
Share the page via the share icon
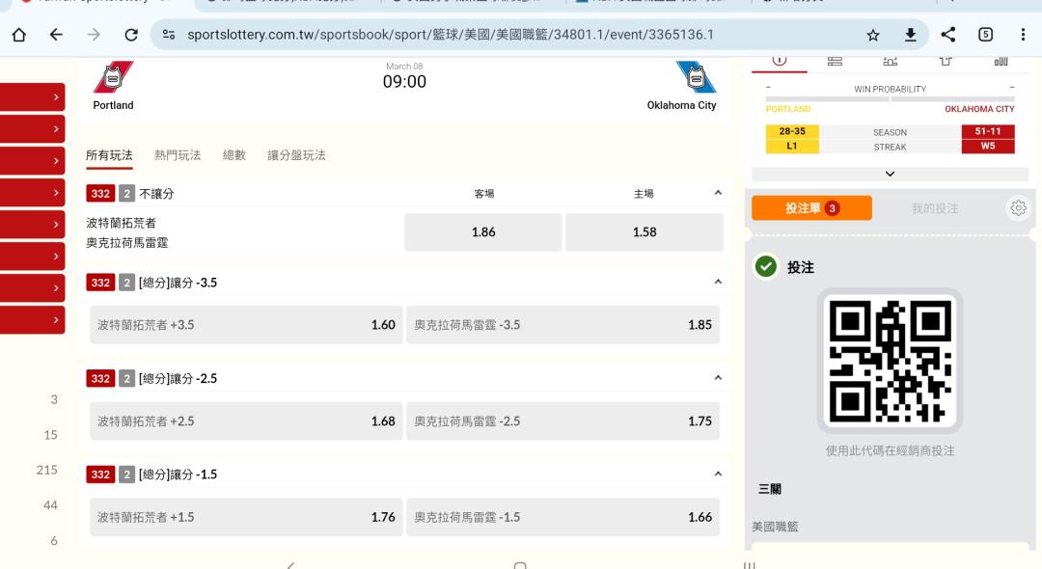pos(948,35)
